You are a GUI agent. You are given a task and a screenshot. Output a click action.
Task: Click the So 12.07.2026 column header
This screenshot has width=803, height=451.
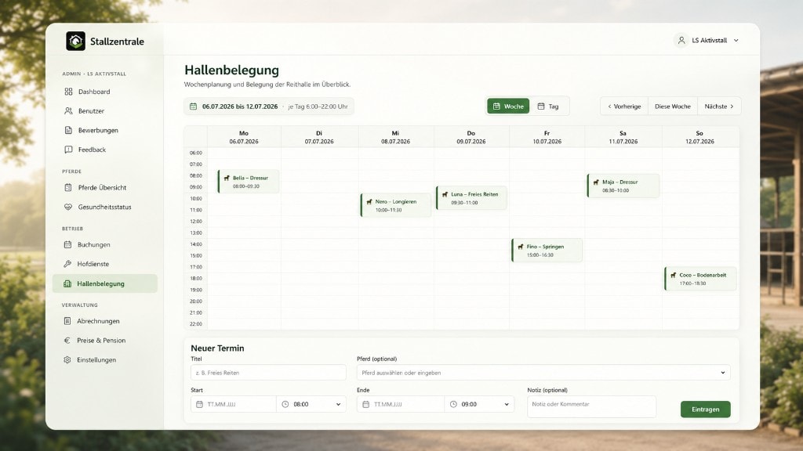[699, 137]
